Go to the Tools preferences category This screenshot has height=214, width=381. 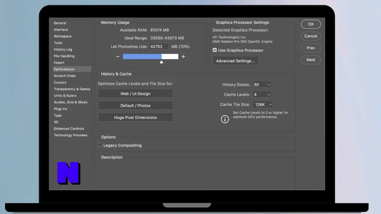tap(58, 43)
